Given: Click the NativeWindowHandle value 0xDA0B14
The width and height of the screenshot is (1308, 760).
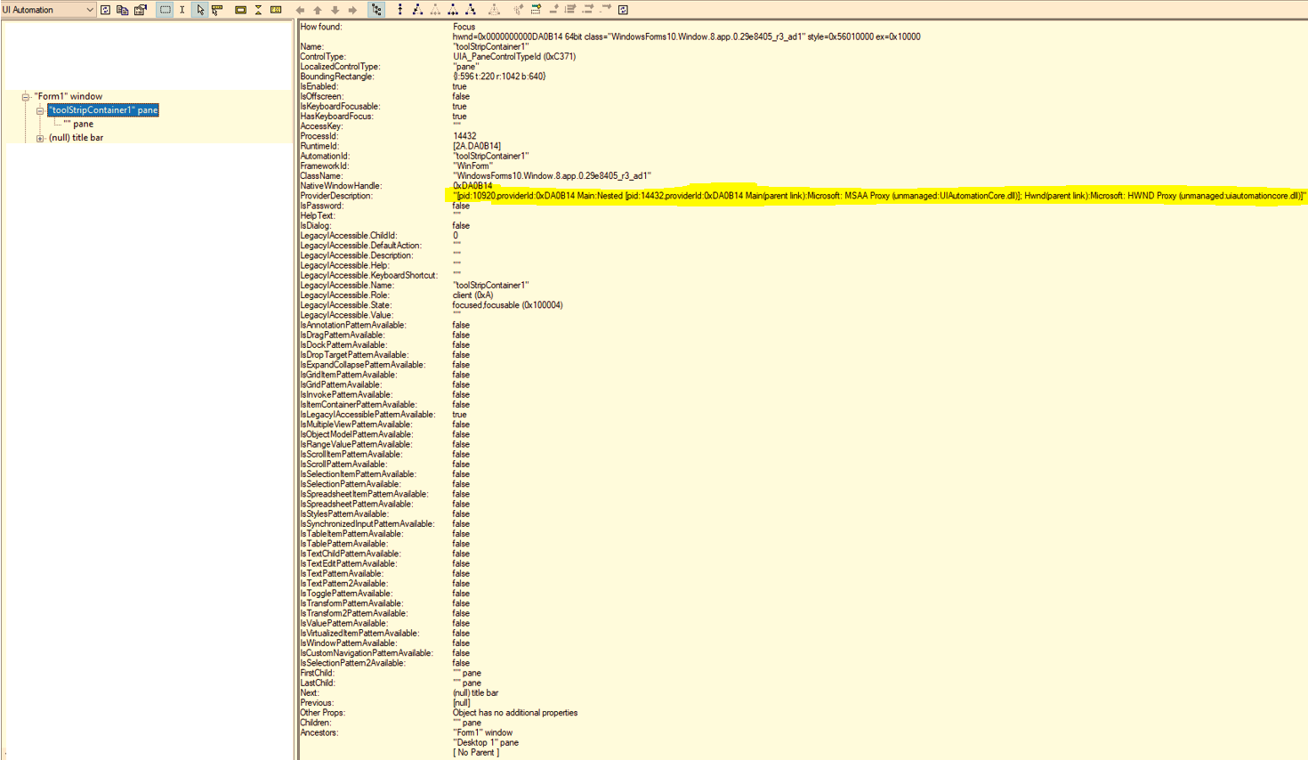Looking at the screenshot, I should [472, 186].
